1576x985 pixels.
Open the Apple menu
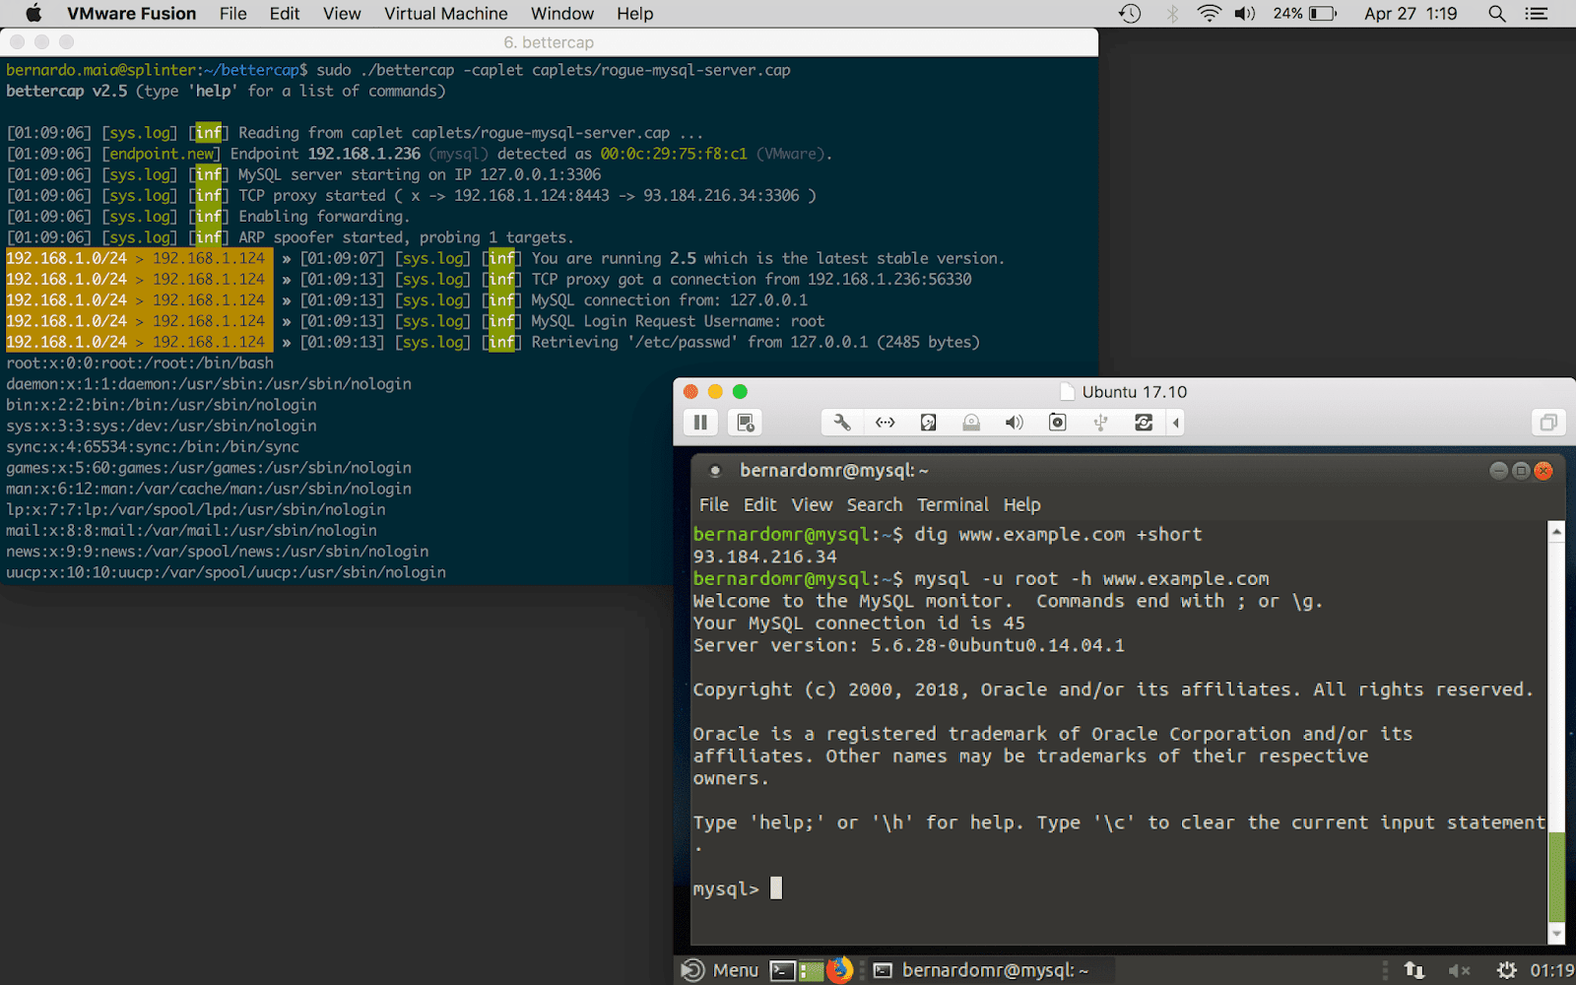pos(33,14)
